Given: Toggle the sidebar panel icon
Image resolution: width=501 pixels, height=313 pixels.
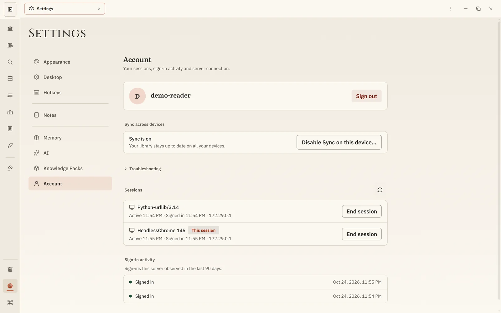Looking at the screenshot, I should pyautogui.click(x=10, y=9).
